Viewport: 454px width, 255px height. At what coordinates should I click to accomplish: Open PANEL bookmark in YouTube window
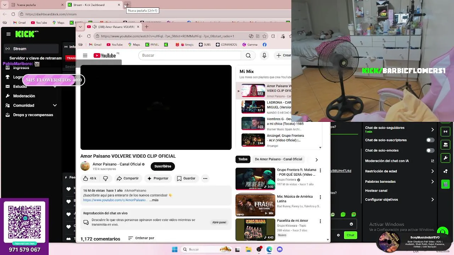[152, 45]
